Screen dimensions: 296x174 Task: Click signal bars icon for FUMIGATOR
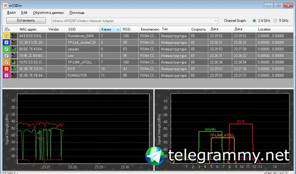(14, 75)
